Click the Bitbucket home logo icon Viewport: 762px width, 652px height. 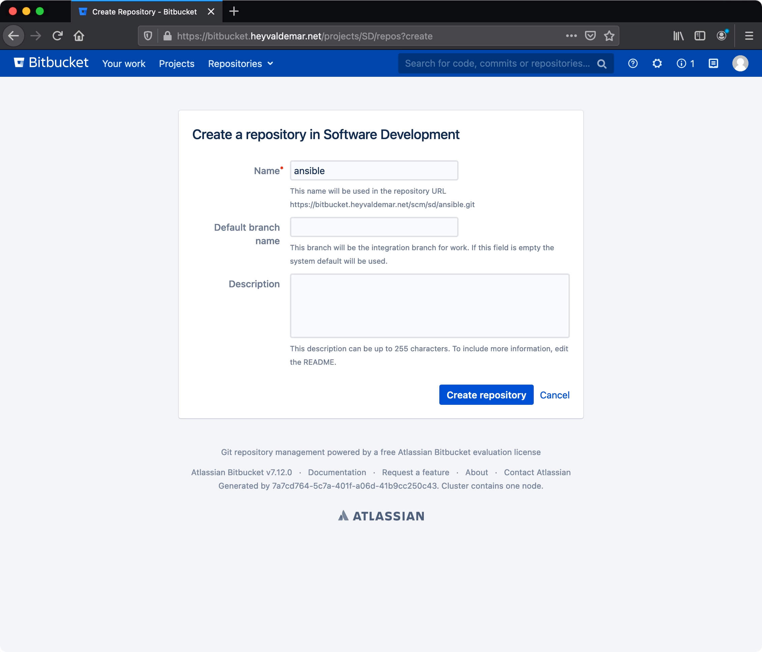pos(19,63)
